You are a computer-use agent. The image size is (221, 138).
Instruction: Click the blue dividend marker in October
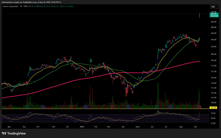tap(43, 107)
